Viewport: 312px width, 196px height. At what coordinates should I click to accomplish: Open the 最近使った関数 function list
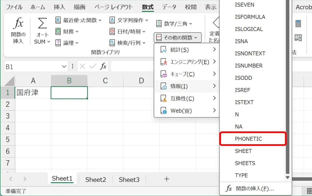(x=76, y=20)
